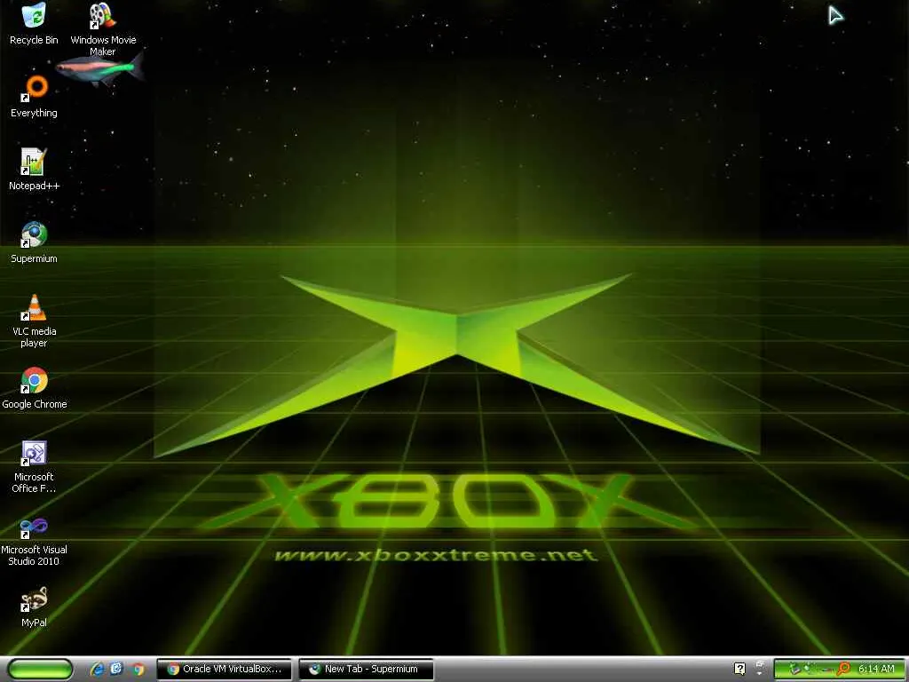Click the Everything magnifier tray icon

[843, 669]
